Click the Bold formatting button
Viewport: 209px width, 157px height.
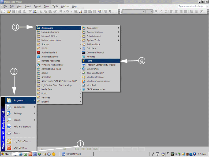click(x=156, y=12)
